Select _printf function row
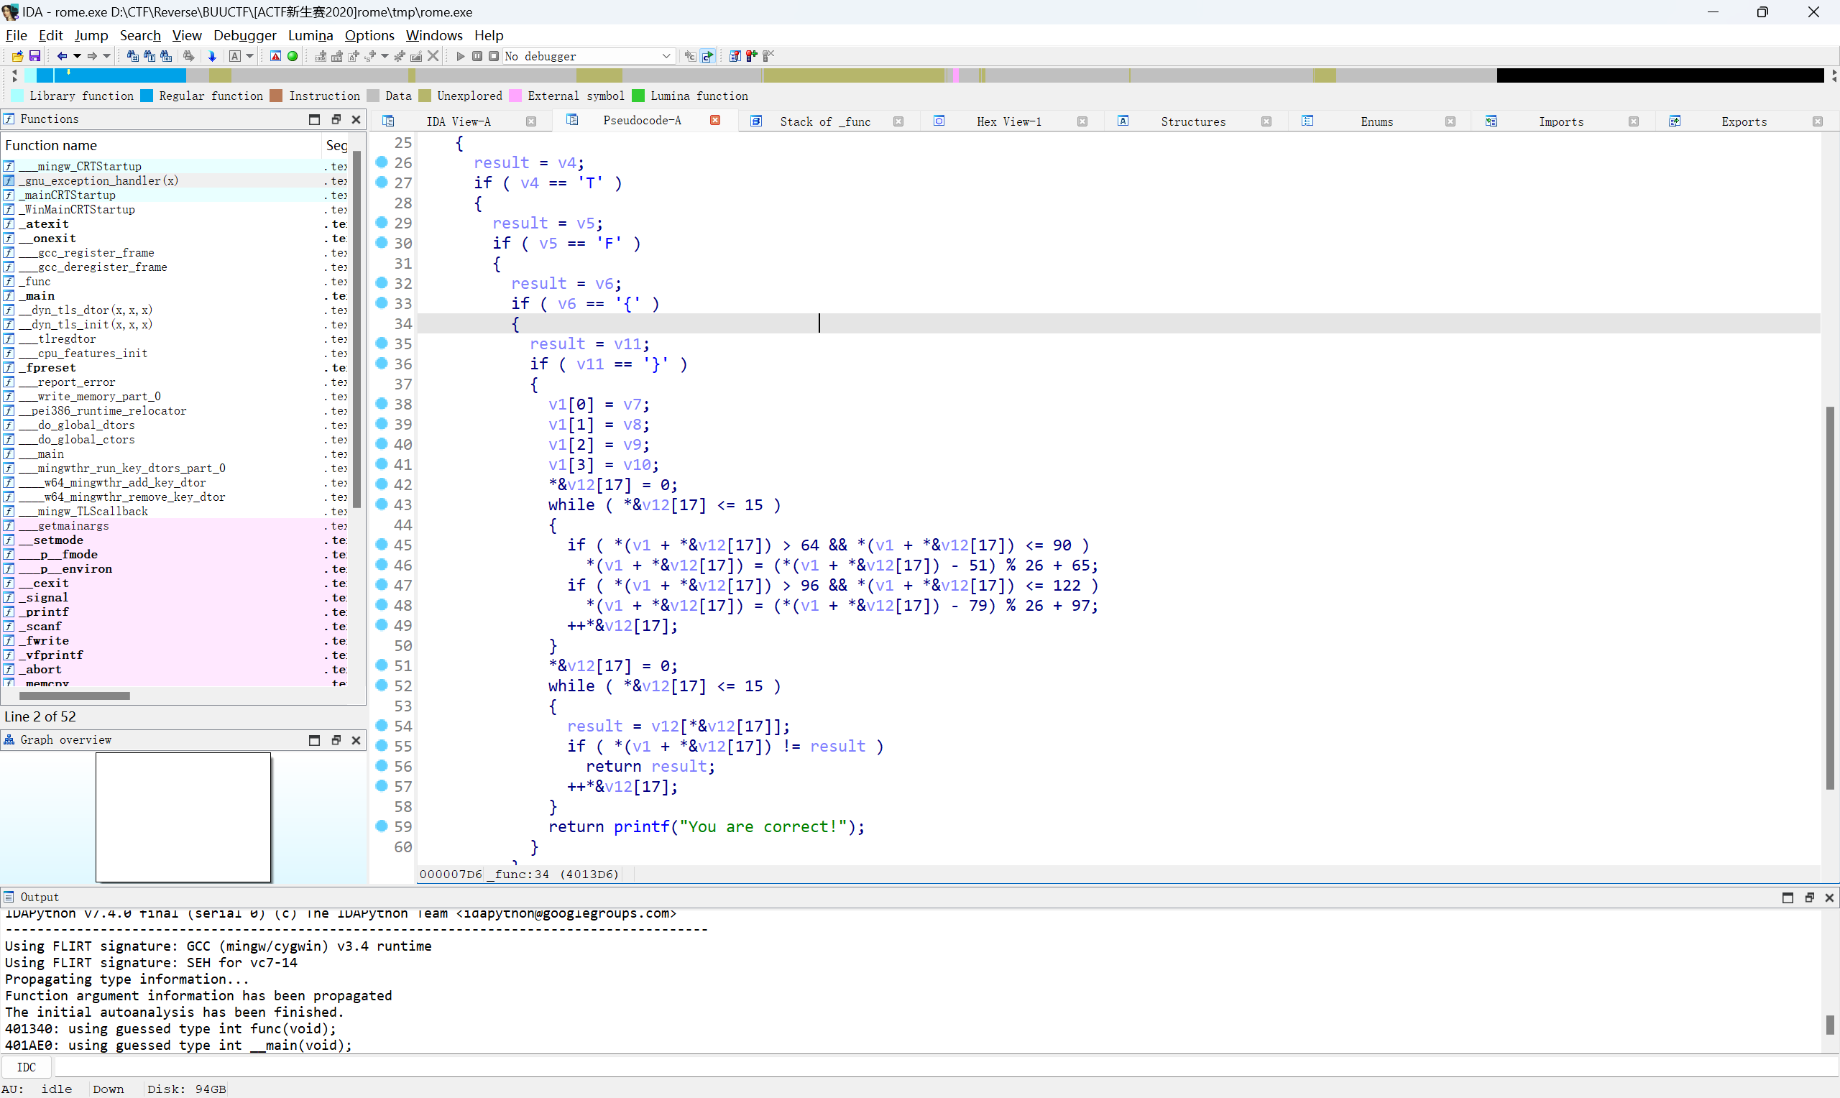 point(175,613)
